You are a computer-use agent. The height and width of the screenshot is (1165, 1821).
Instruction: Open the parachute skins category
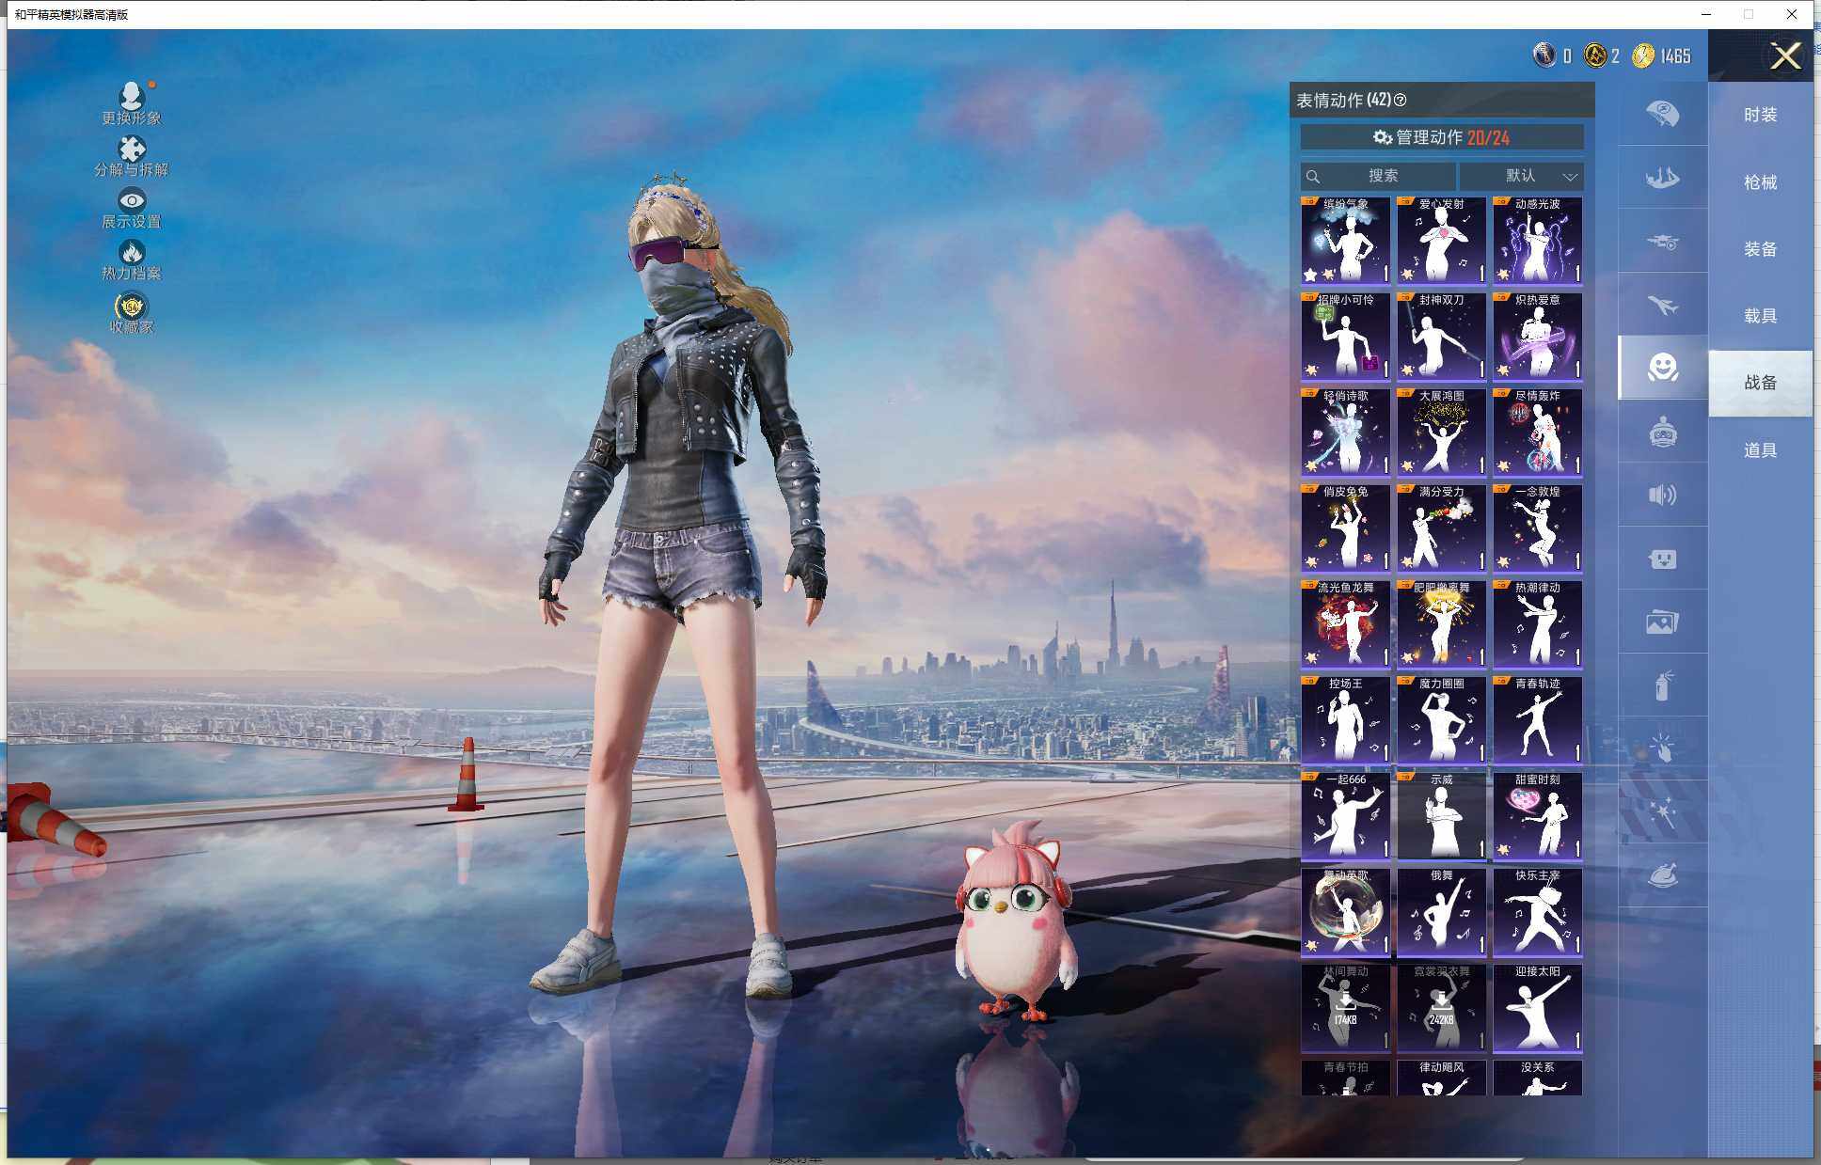click(1662, 114)
